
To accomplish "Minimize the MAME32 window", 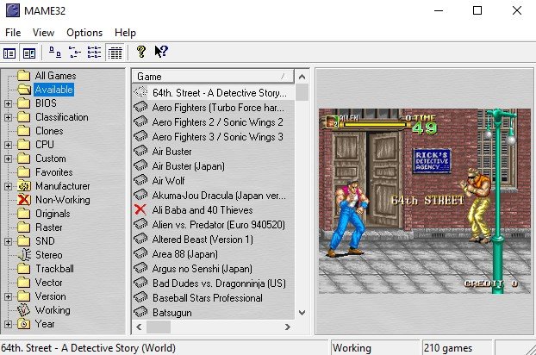I will point(439,10).
